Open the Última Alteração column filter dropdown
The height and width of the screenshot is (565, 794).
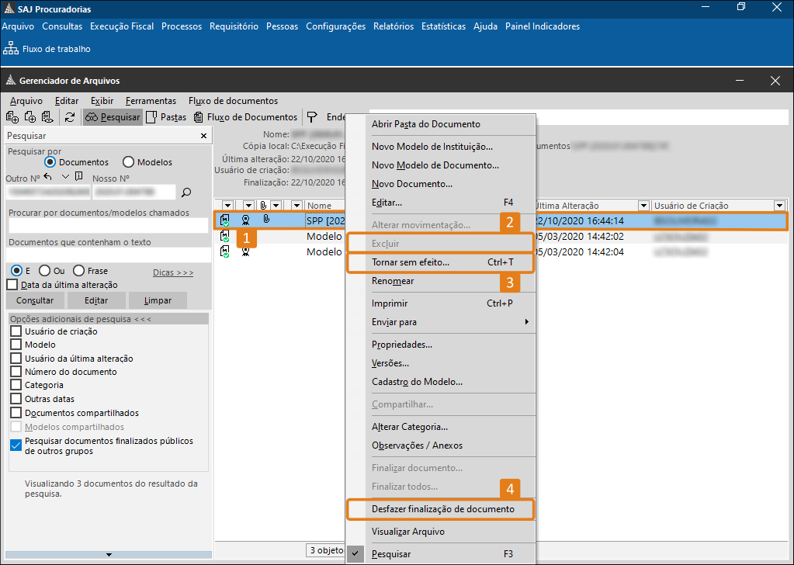tap(643, 206)
